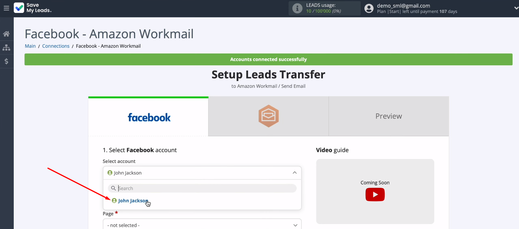Screen dimensions: 519x229
Task: Click the demo_sml@gmail.com account name
Action: [x=403, y=6]
